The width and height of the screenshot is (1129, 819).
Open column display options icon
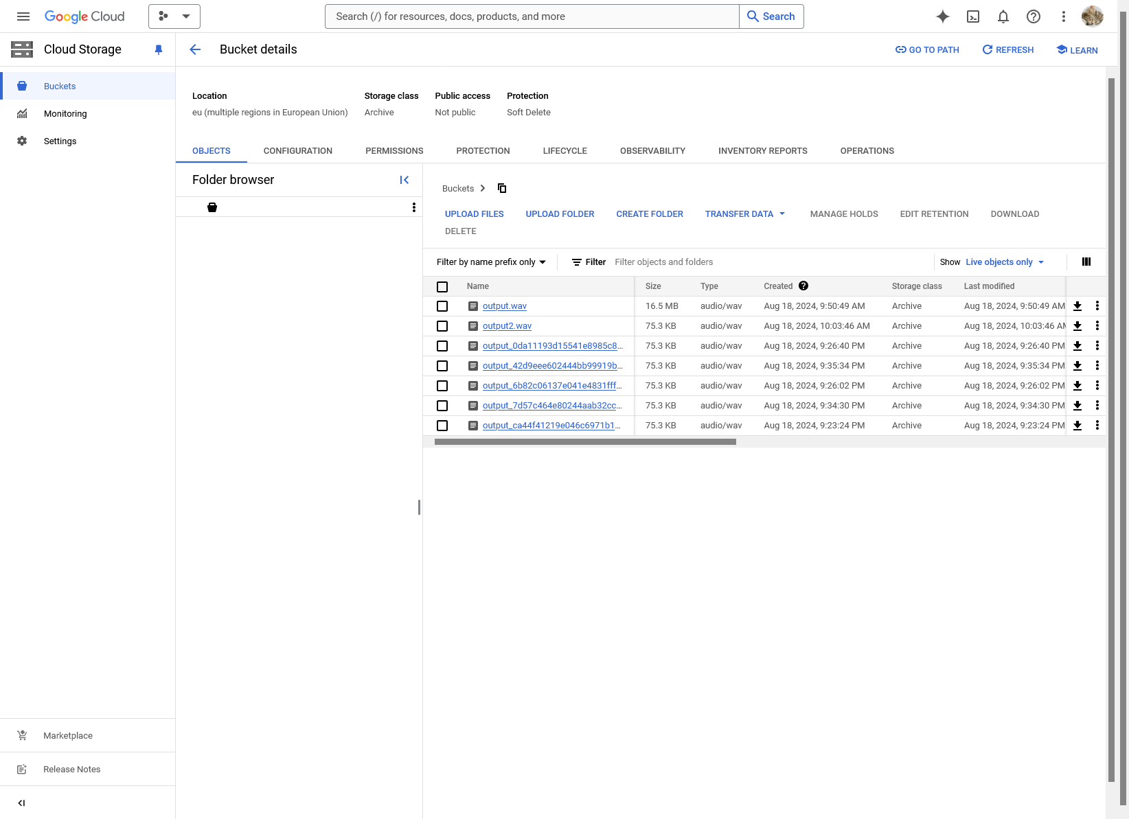(x=1086, y=262)
